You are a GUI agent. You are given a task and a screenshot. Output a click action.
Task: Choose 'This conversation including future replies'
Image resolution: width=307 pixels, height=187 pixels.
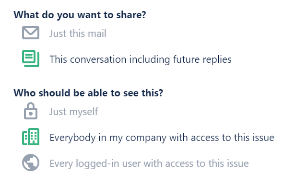tap(141, 59)
